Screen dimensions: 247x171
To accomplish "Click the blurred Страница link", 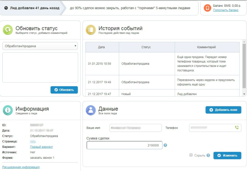I will [33, 141].
